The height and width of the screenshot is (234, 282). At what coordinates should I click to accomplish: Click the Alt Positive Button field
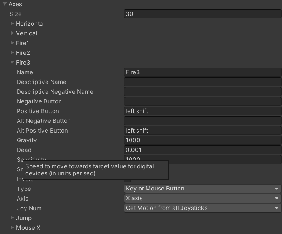pos(202,131)
